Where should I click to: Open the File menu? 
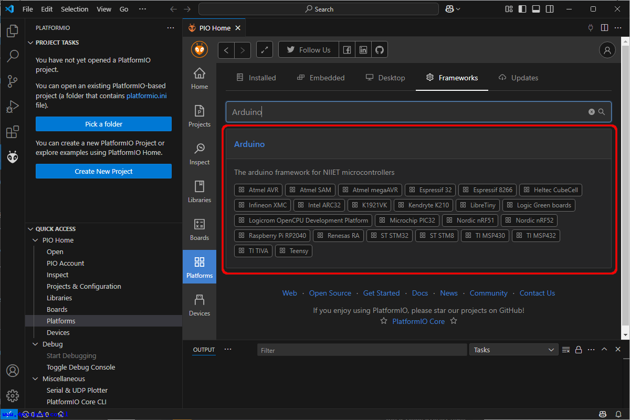[28, 9]
